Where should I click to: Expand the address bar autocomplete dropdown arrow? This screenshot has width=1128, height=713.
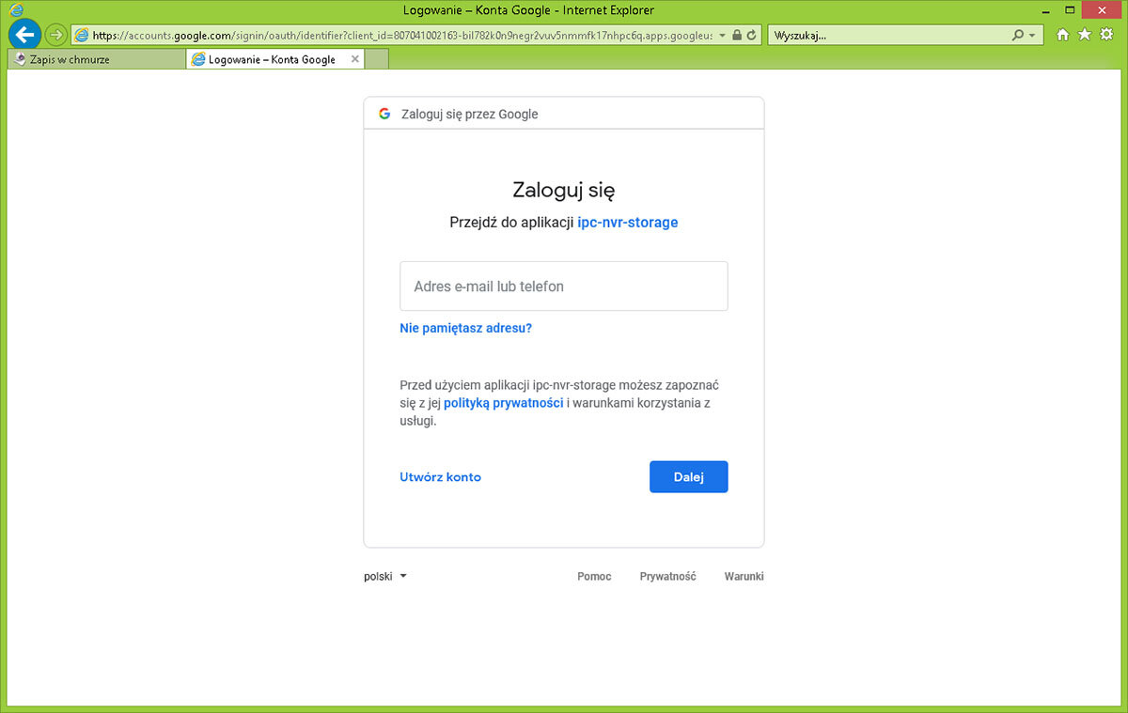(x=722, y=35)
